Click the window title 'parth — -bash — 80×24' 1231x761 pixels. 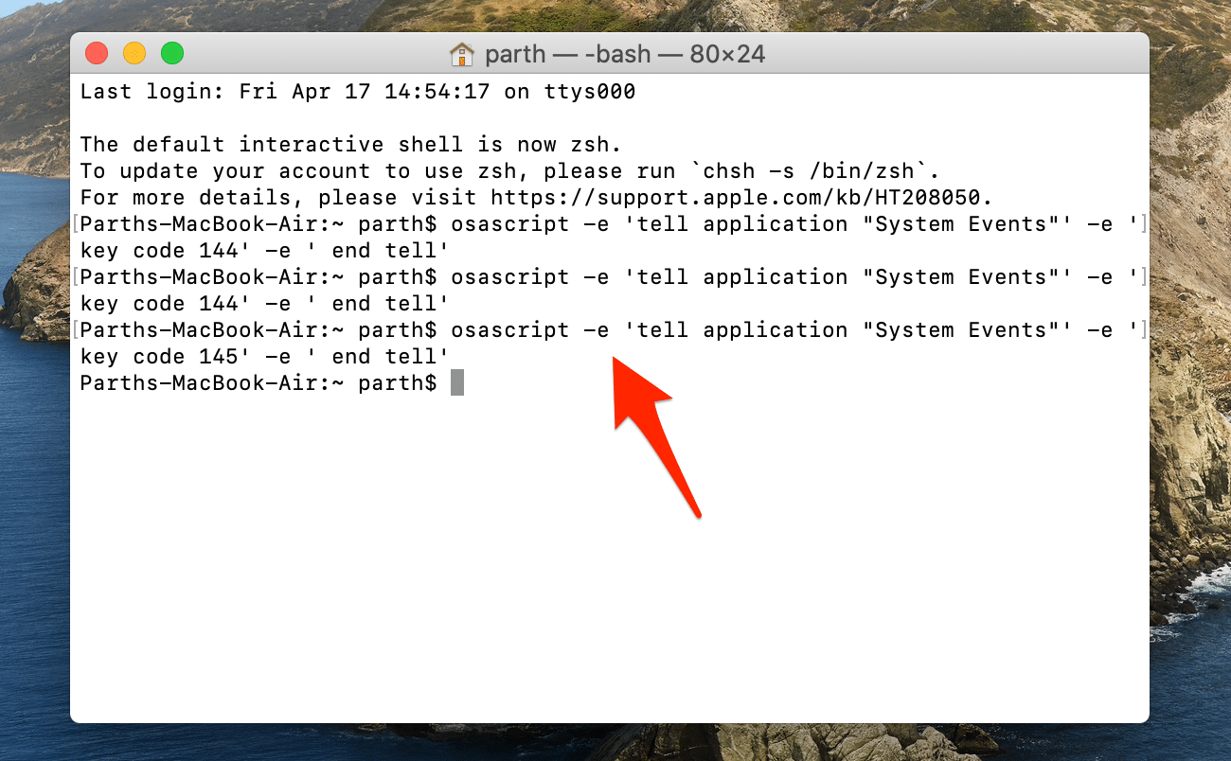(x=624, y=54)
